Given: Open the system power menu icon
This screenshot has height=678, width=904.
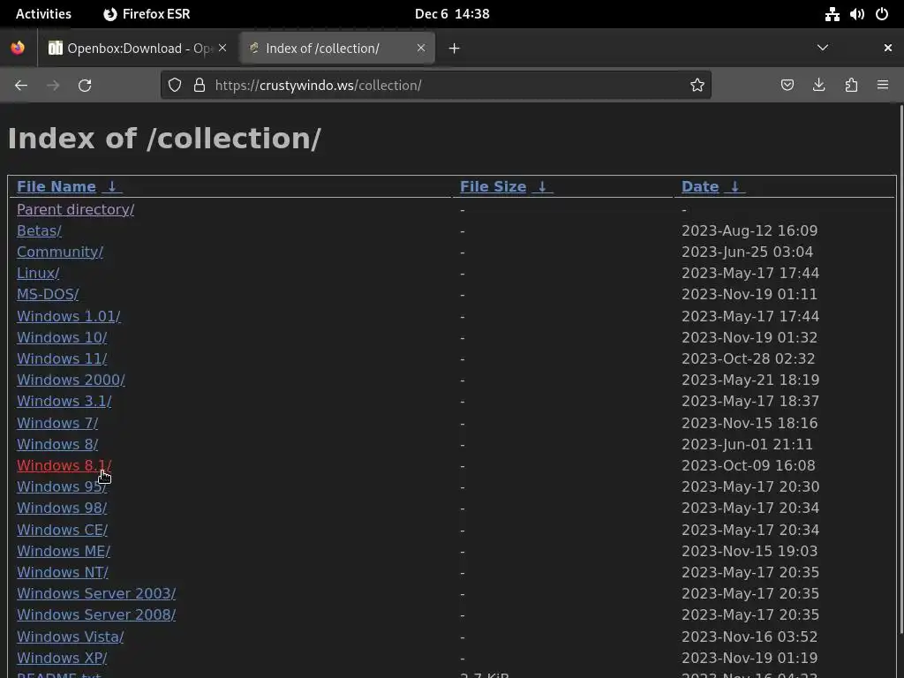Looking at the screenshot, I should point(882,14).
